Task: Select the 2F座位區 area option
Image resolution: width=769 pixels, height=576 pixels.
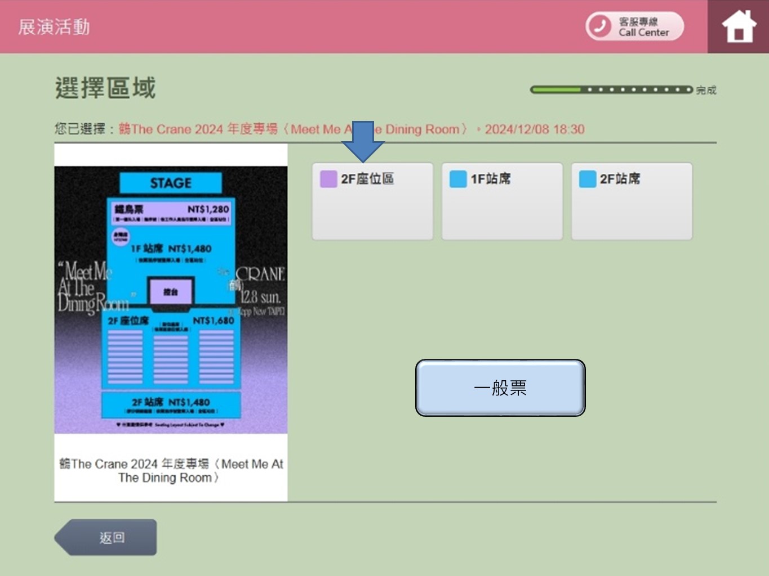Action: tap(372, 201)
